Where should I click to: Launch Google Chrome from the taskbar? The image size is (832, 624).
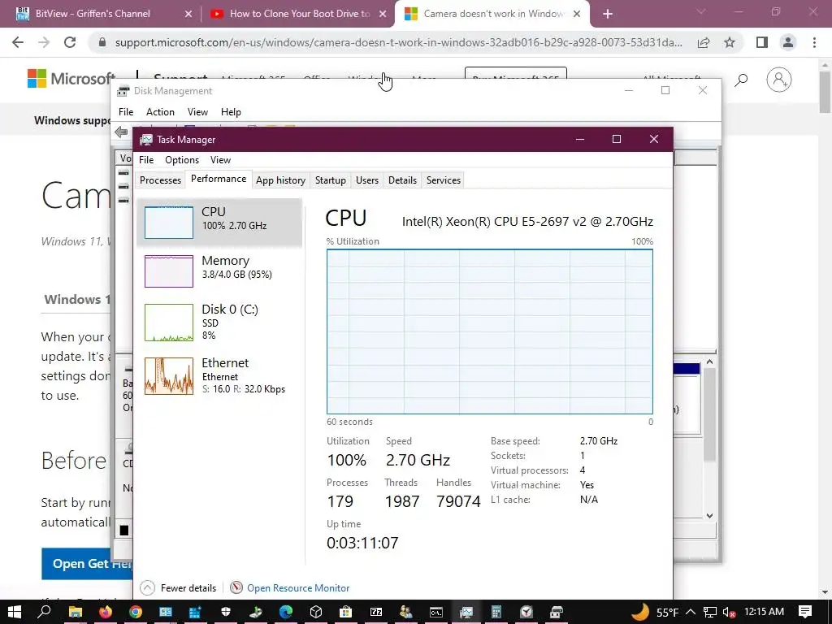136,612
